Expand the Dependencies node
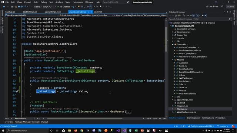The width and height of the screenshot is (237, 133). (x=173, y=32)
